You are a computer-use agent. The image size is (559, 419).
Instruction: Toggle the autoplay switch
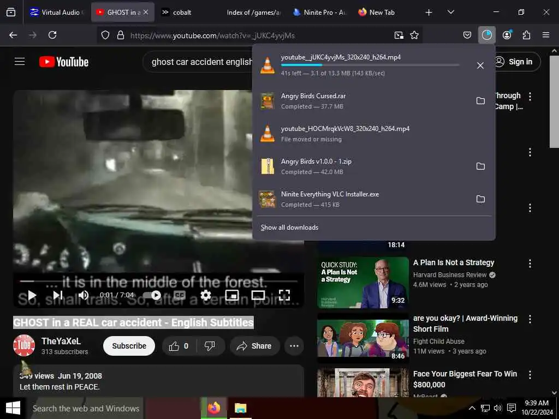[152, 295]
